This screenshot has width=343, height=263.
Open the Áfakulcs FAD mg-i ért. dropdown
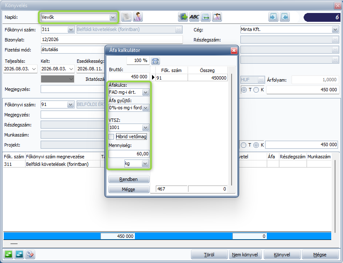145,92
